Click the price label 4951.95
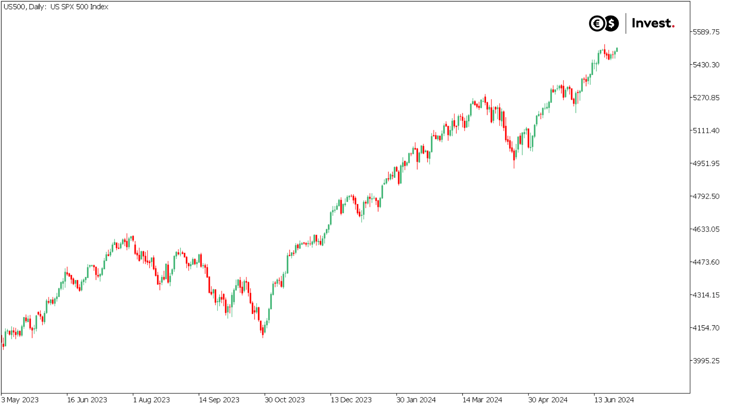The height and width of the screenshot is (410, 730). (706, 164)
